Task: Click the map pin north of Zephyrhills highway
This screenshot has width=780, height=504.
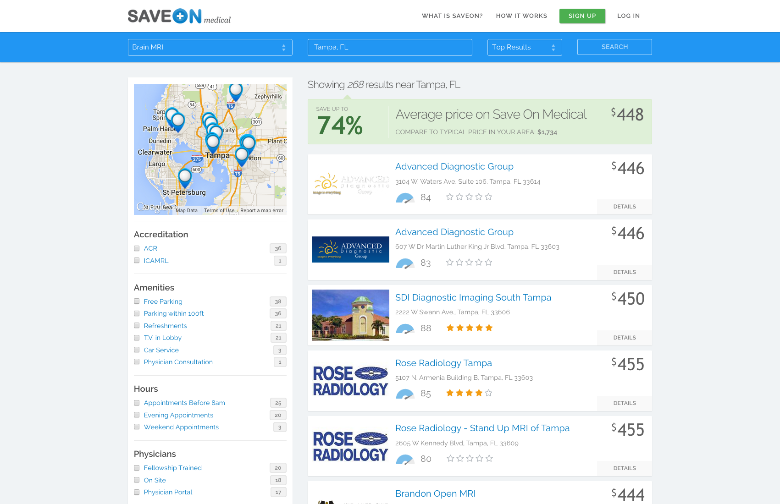Action: (x=236, y=92)
